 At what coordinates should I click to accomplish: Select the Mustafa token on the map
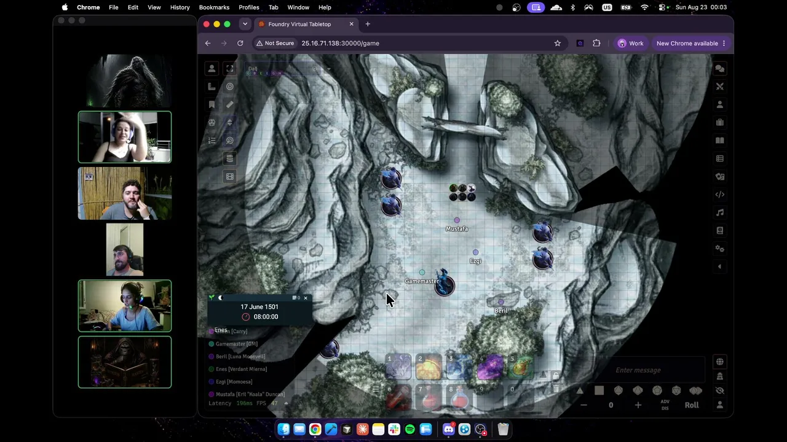click(457, 220)
